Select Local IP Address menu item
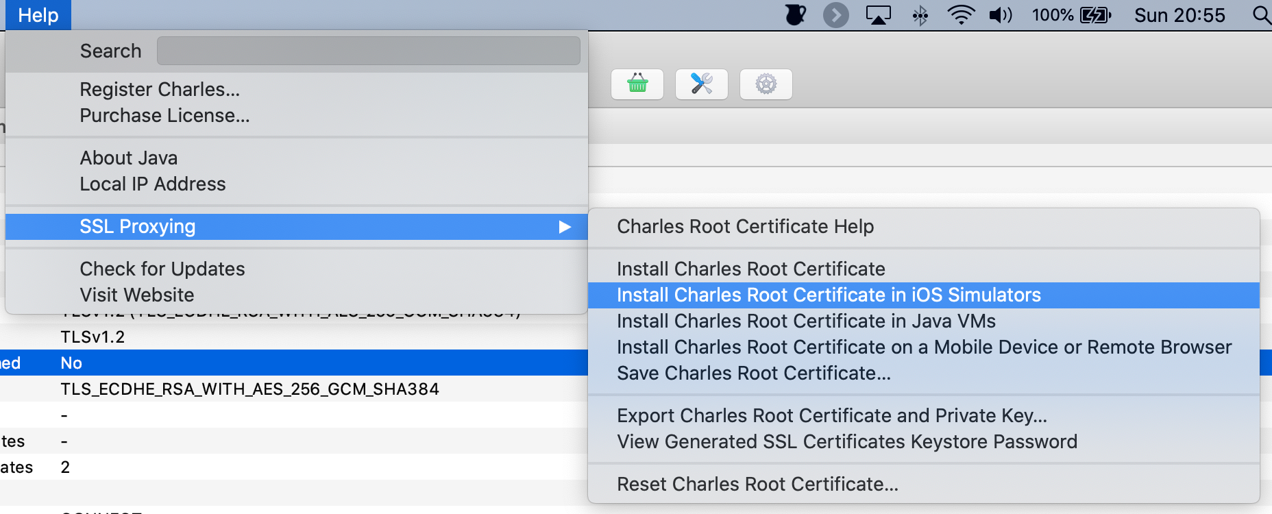 tap(297, 184)
